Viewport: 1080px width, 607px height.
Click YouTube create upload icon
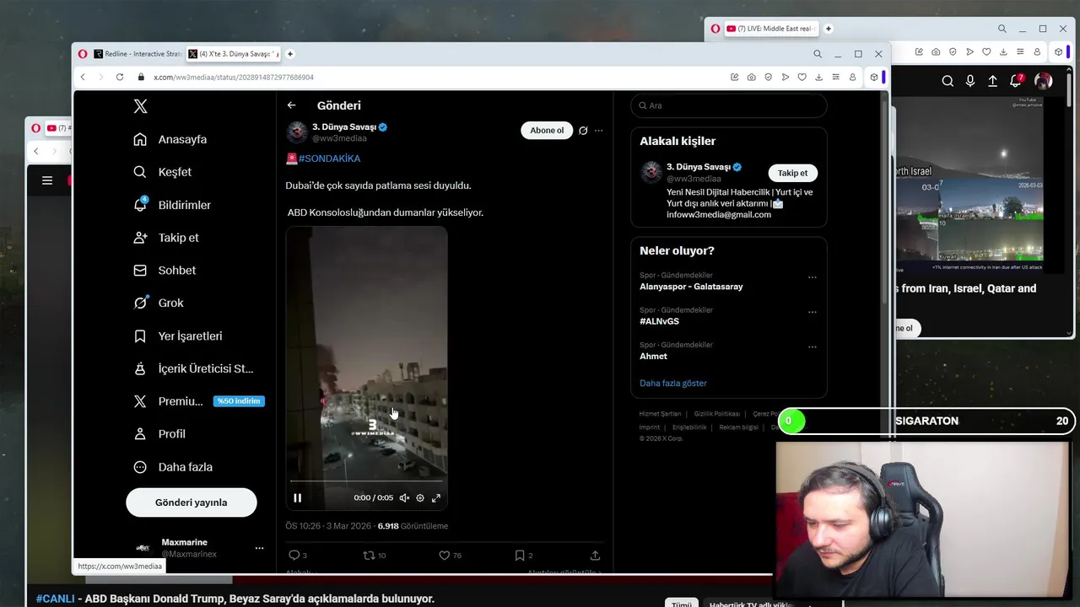click(x=993, y=81)
